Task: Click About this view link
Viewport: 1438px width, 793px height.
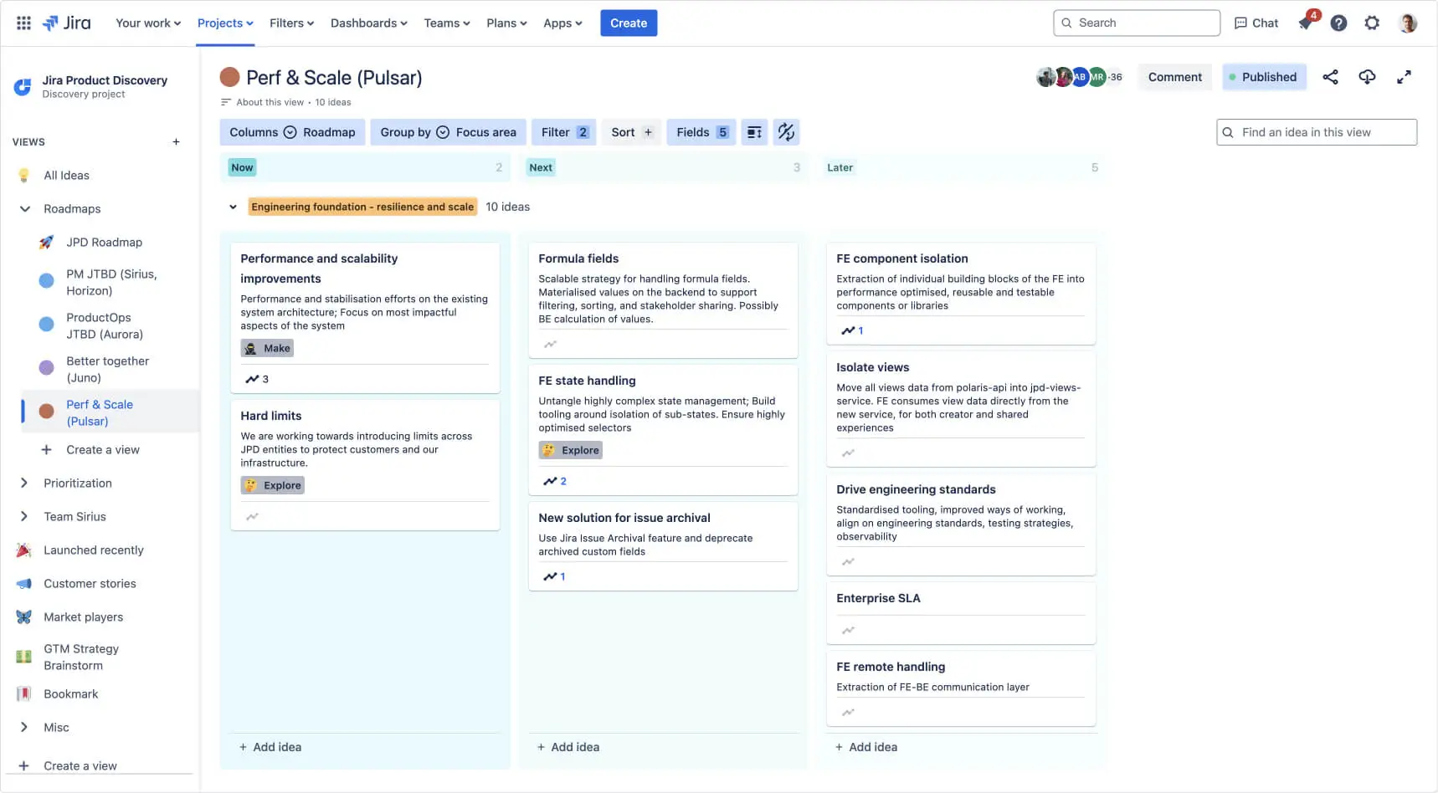Action: [270, 102]
